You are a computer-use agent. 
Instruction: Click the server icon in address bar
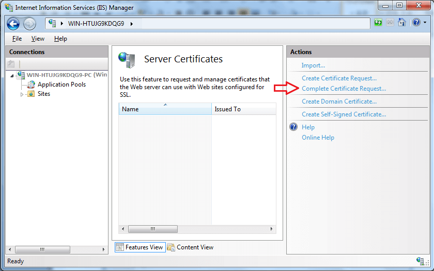(52, 23)
